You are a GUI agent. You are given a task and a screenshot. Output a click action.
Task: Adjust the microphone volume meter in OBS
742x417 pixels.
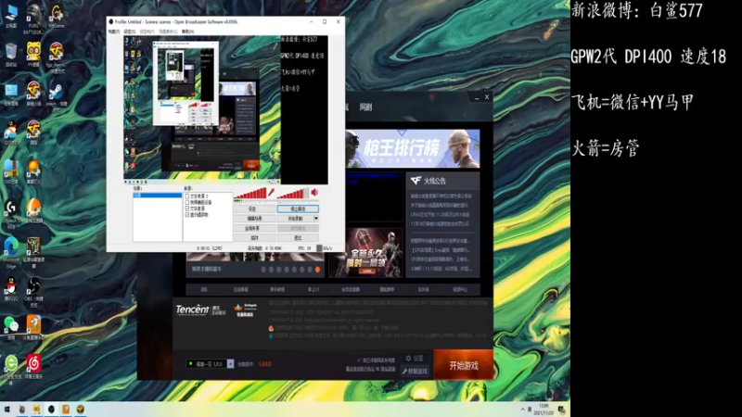[x=250, y=194]
